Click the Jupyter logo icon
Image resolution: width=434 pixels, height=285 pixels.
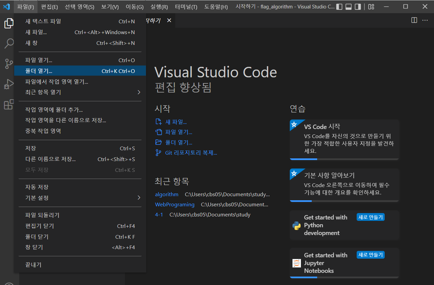tap(297, 263)
